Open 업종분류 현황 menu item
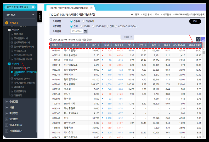The image size is (209, 142). 20,91
